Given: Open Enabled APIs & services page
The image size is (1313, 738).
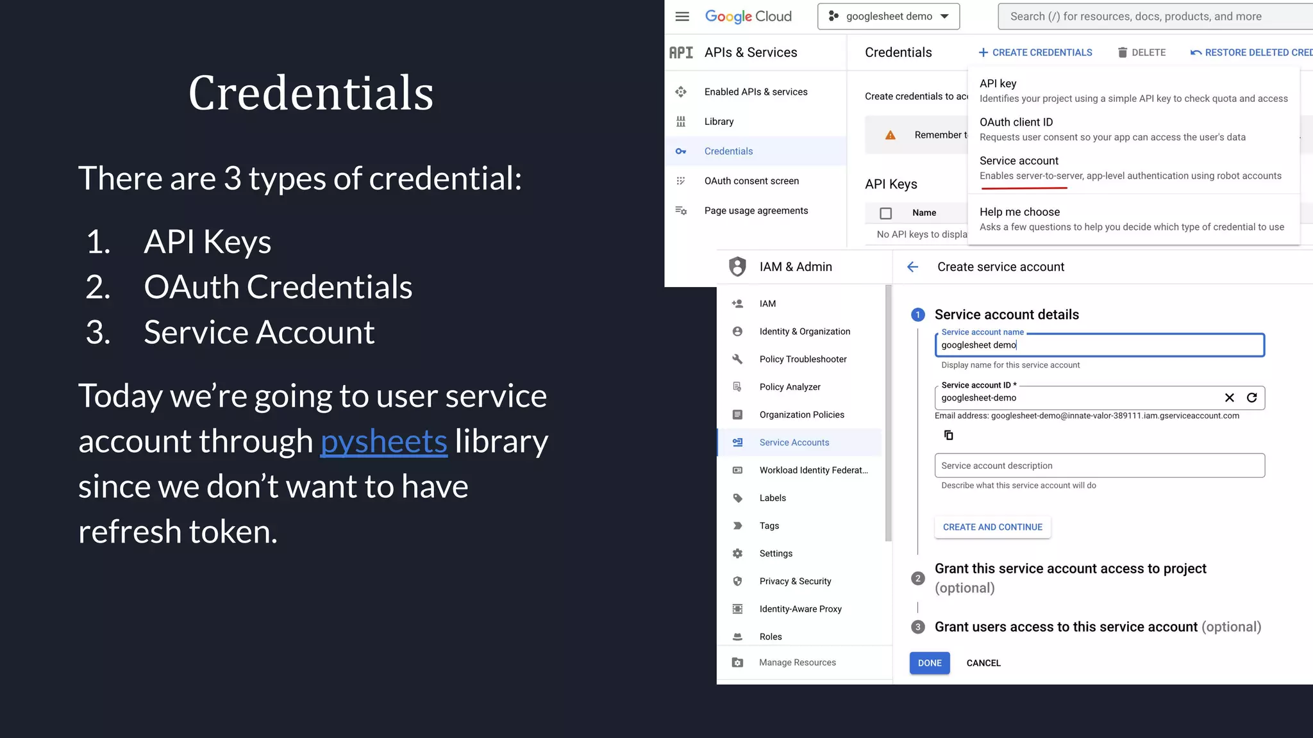Looking at the screenshot, I should point(756,92).
